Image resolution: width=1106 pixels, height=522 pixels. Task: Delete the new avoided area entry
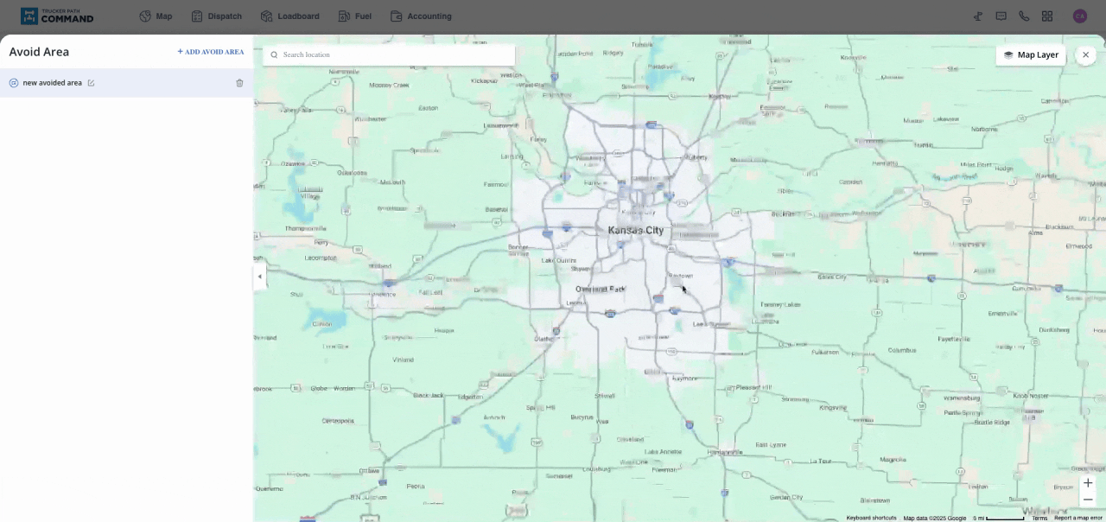click(239, 83)
